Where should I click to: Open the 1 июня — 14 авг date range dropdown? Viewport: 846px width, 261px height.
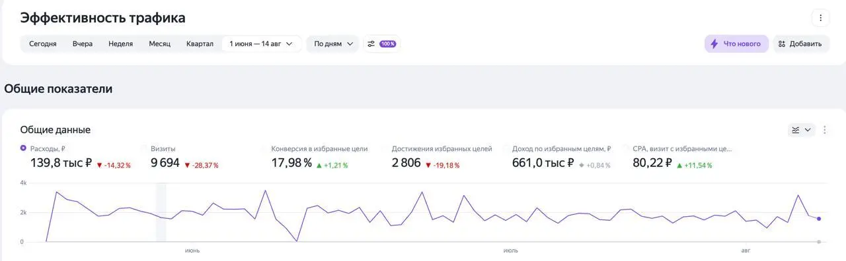(261, 44)
